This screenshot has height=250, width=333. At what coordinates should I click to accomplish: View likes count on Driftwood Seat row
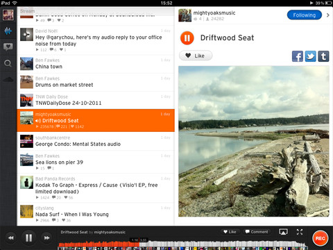[x=78, y=126]
